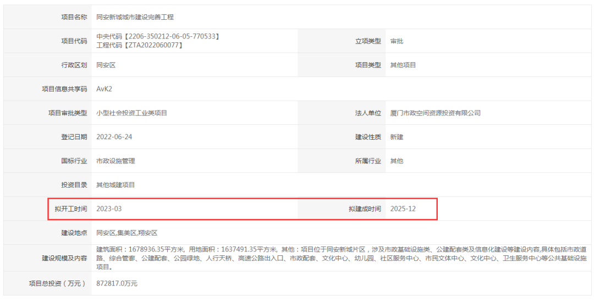Click the 拟建成时间 label

tap(365, 209)
